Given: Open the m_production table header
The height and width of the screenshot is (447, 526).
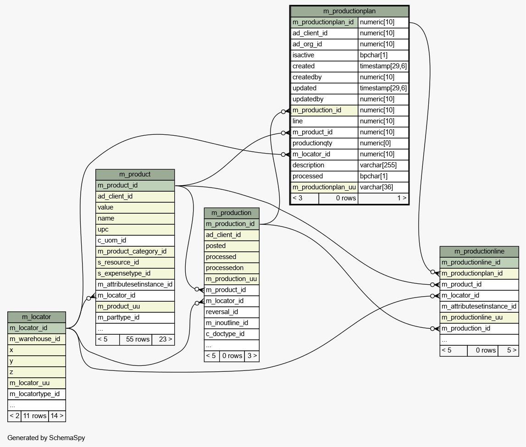Looking at the screenshot, I should (232, 213).
